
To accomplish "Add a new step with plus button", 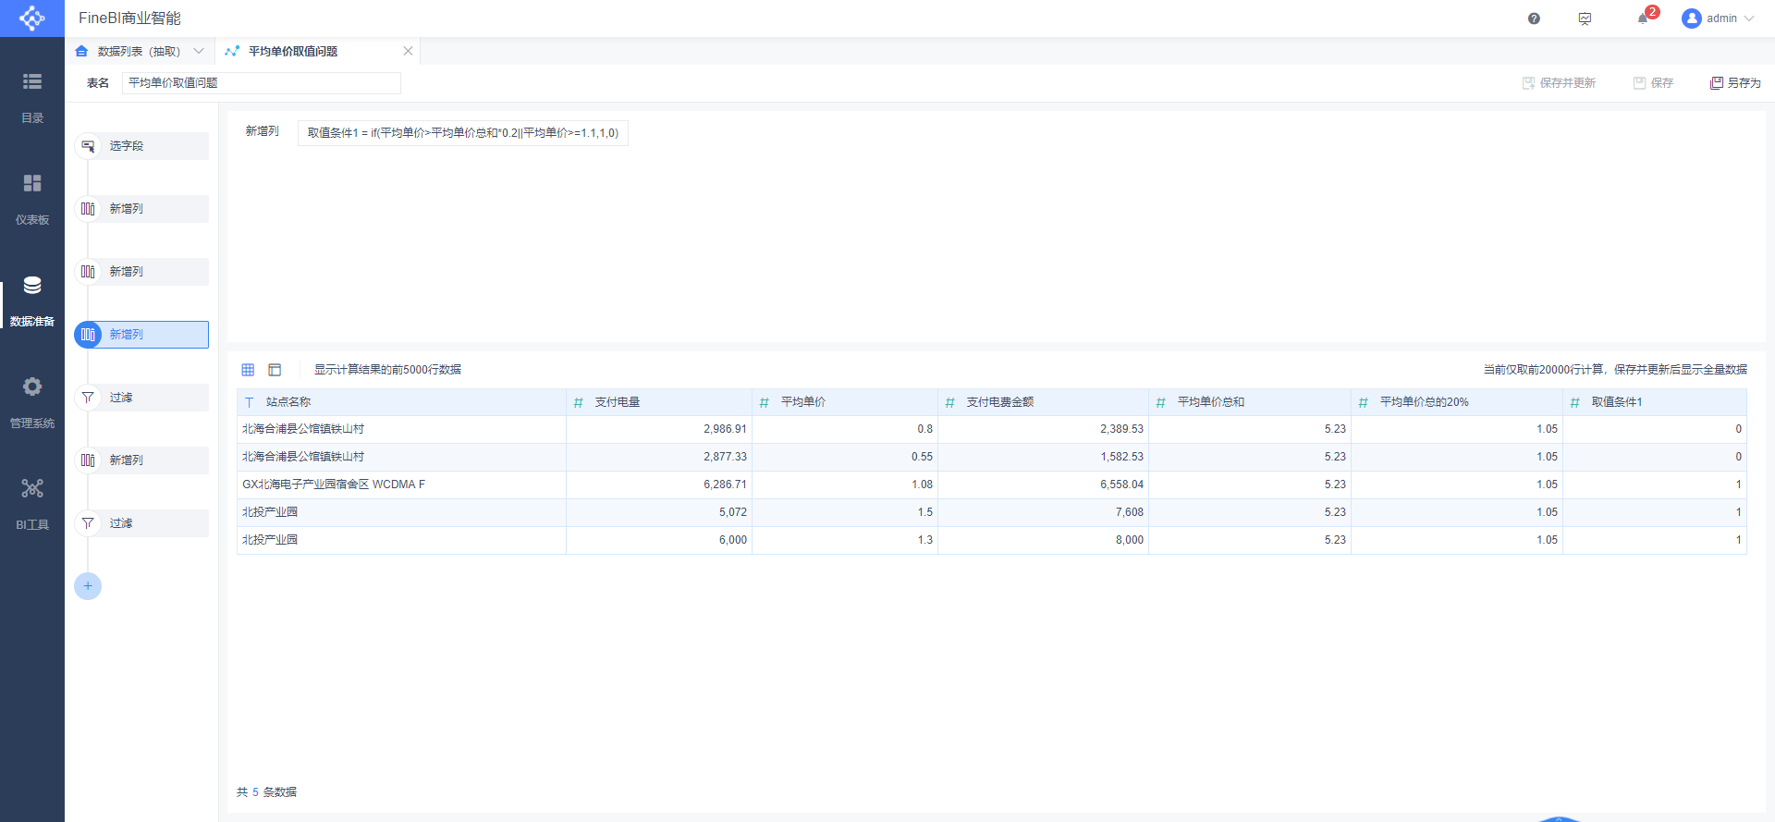I will [88, 586].
